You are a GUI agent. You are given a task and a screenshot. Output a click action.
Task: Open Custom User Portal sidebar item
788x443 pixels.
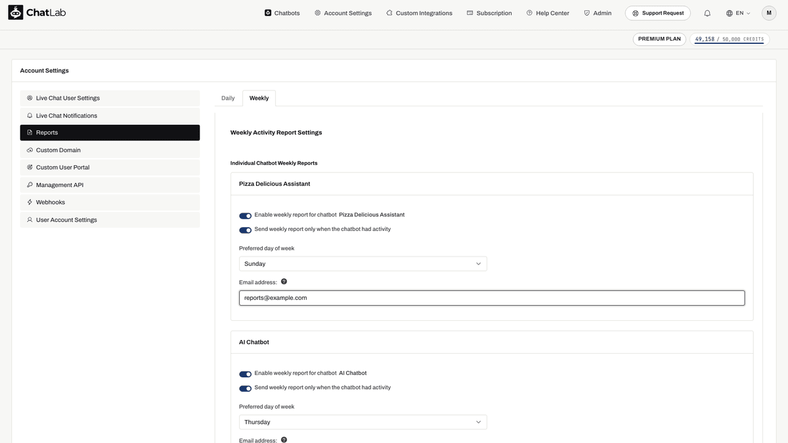click(110, 167)
